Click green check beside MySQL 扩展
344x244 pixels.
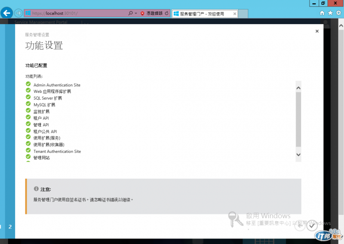[x=28, y=104]
